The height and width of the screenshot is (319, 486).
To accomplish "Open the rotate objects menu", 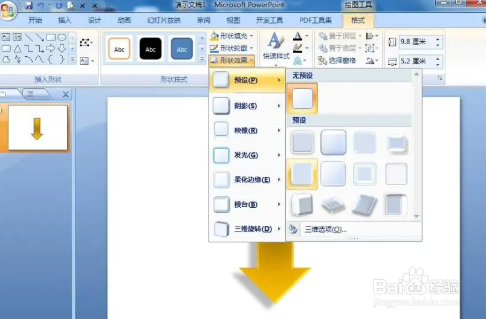I will 372,60.
